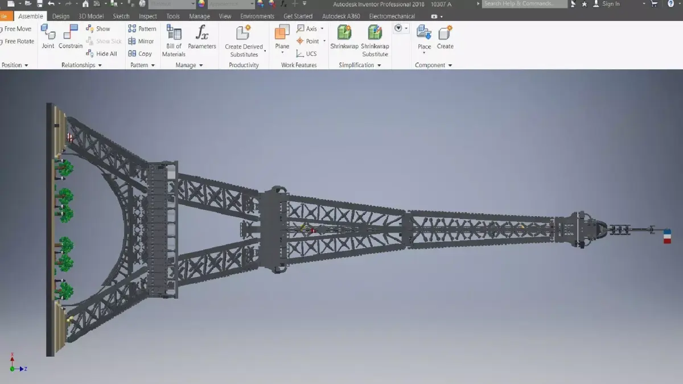
Task: Create a work Point
Action: pos(308,41)
